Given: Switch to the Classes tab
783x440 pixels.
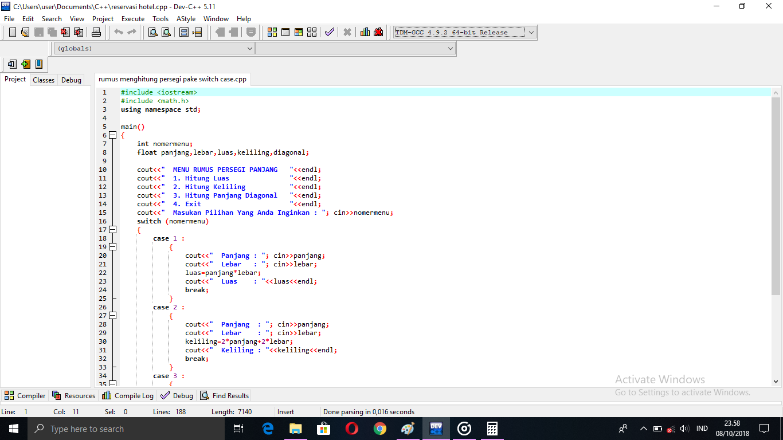Looking at the screenshot, I should pyautogui.click(x=44, y=80).
